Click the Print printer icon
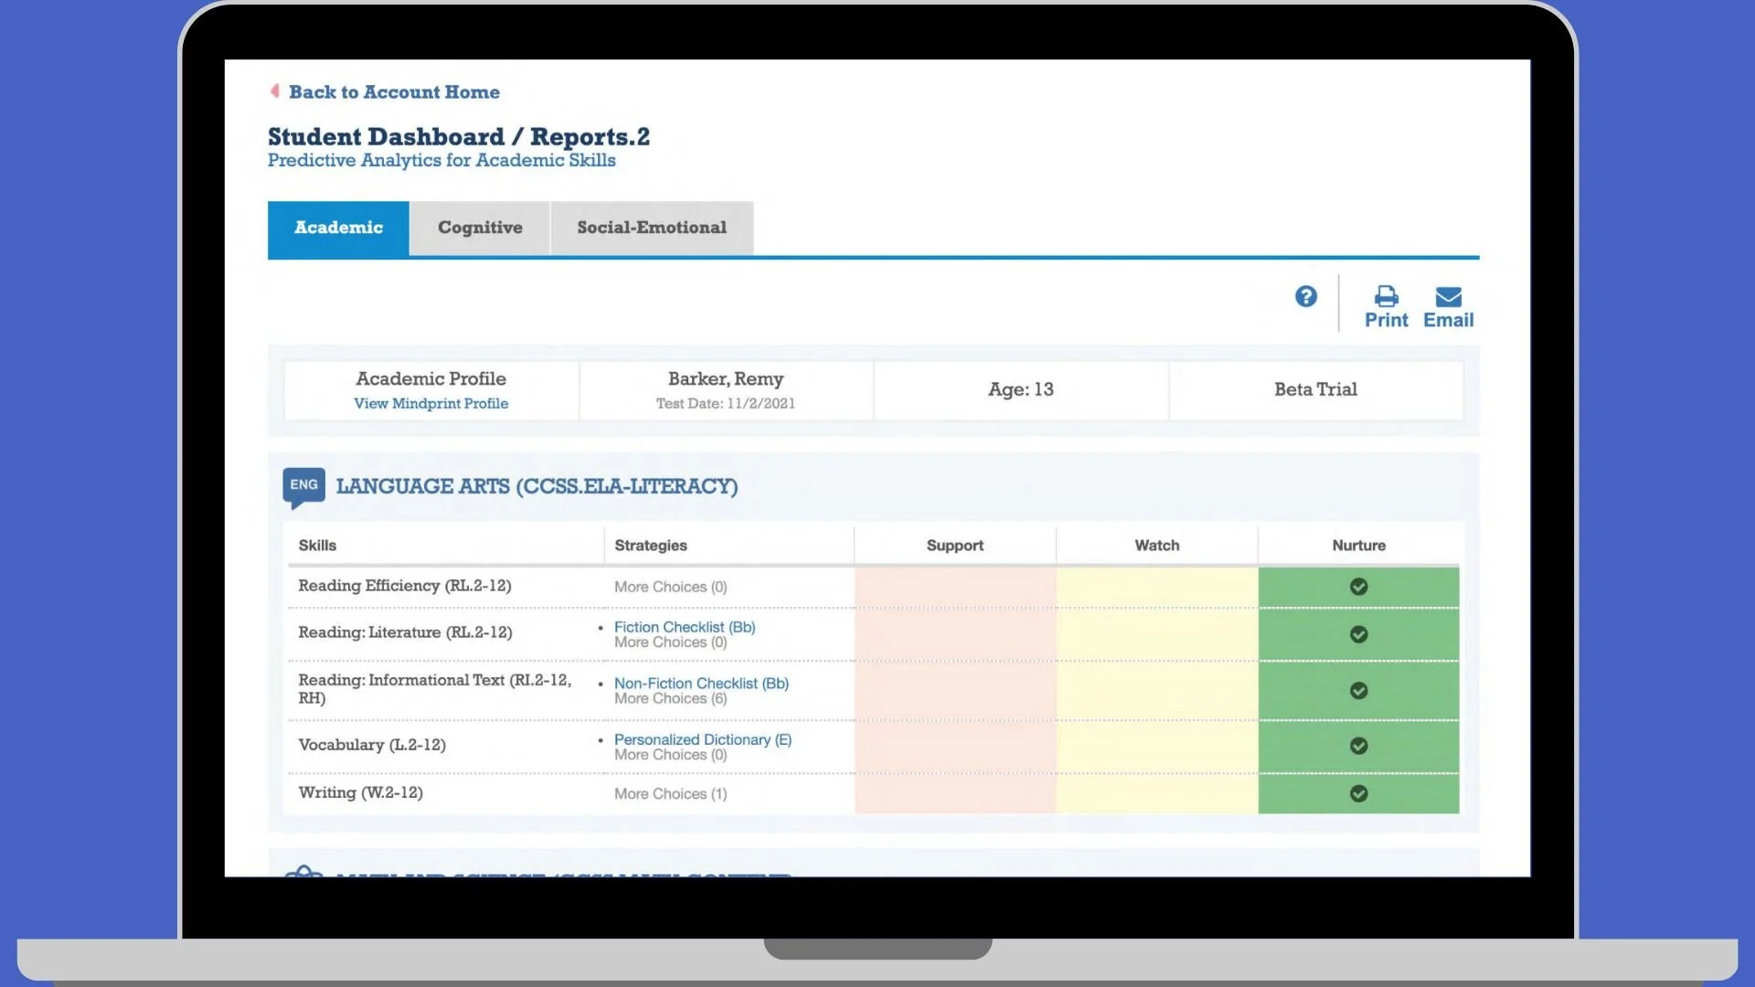The width and height of the screenshot is (1755, 987). pos(1386,296)
